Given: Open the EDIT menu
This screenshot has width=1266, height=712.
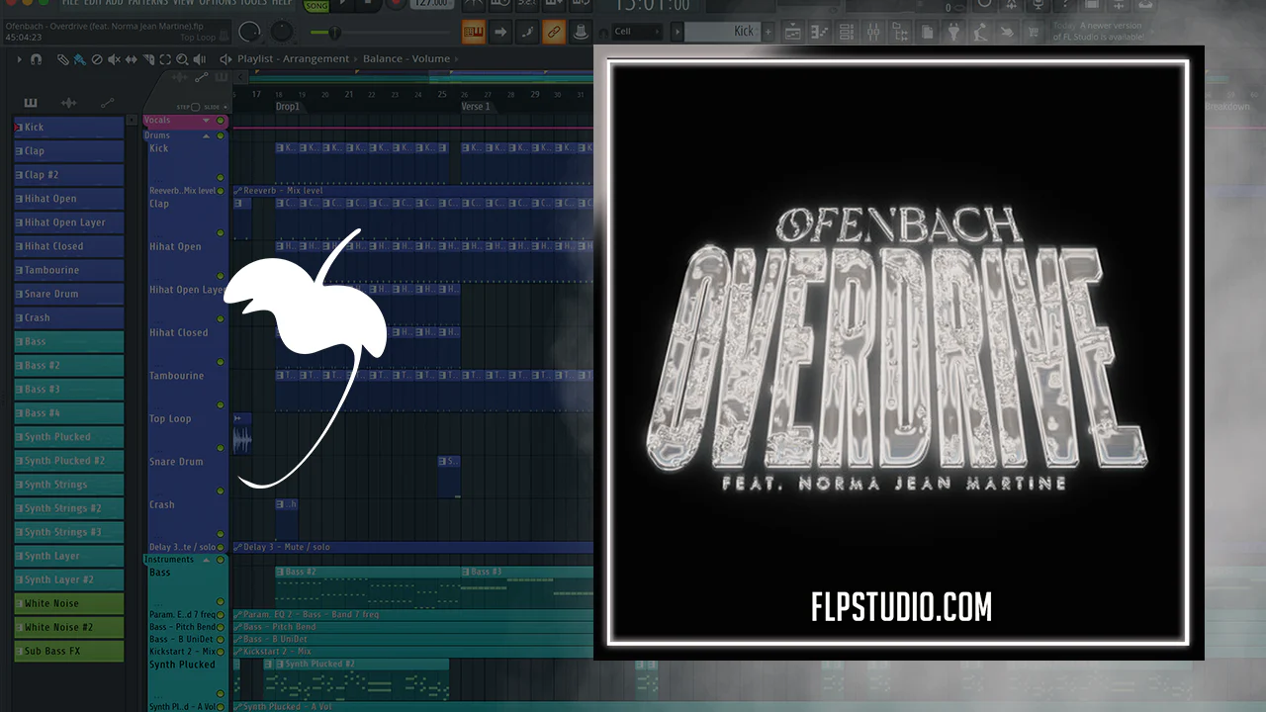Looking at the screenshot, I should (92, 4).
